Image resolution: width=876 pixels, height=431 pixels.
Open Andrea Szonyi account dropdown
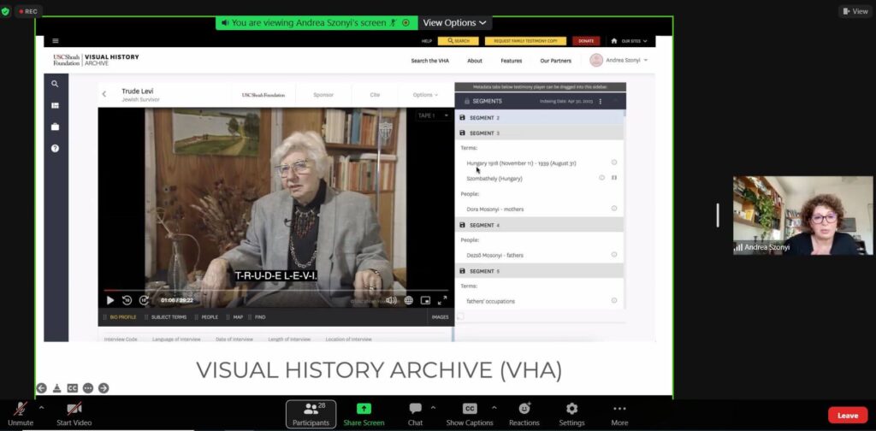click(619, 61)
